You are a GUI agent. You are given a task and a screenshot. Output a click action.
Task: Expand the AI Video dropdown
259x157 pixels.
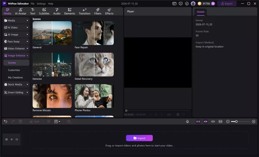tap(16, 28)
